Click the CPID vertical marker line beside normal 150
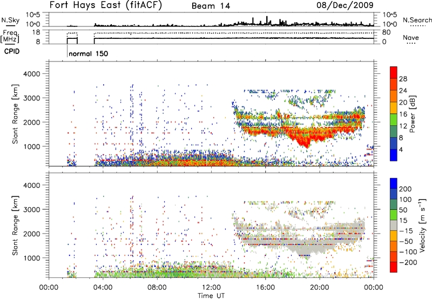 click(67, 51)
